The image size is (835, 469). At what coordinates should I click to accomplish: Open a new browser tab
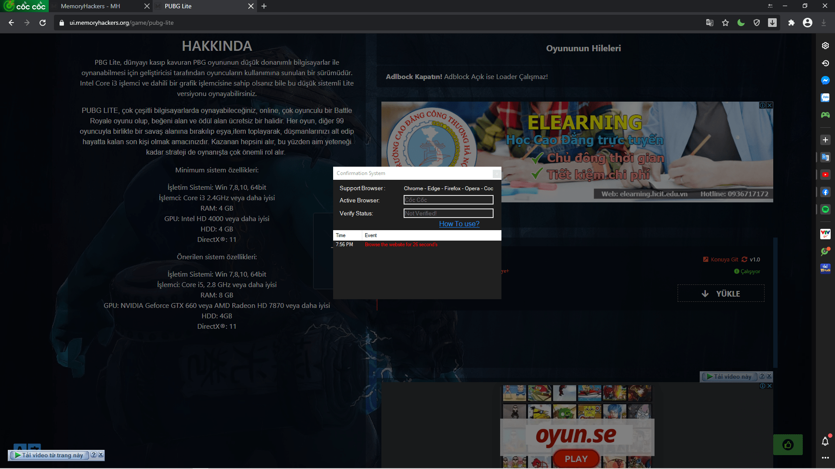click(x=264, y=6)
